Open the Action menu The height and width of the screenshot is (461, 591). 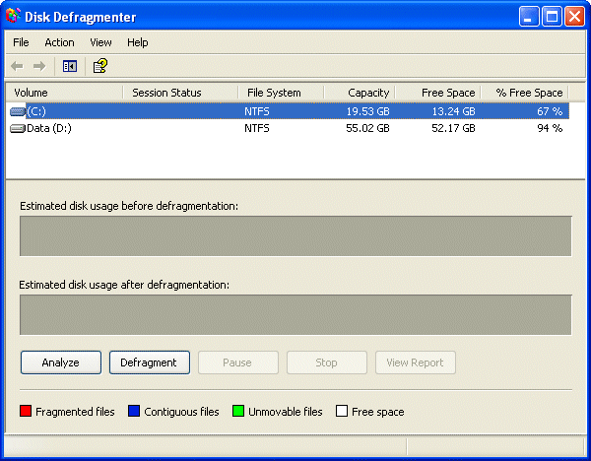(59, 42)
